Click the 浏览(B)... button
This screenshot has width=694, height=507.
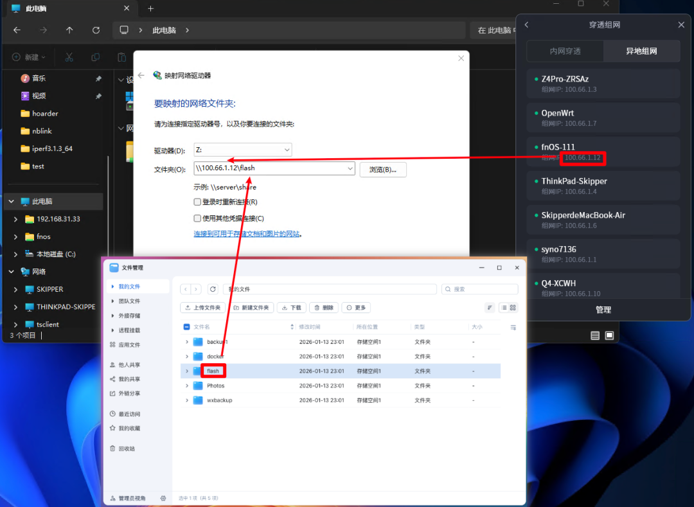(x=383, y=170)
